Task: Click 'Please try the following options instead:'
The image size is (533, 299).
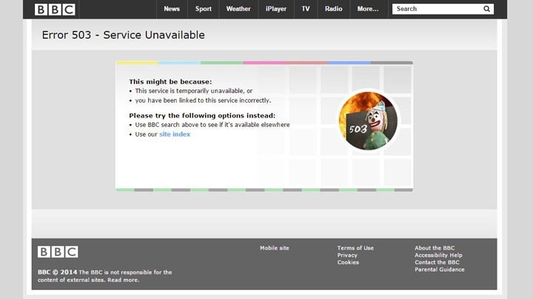Action: [202, 116]
